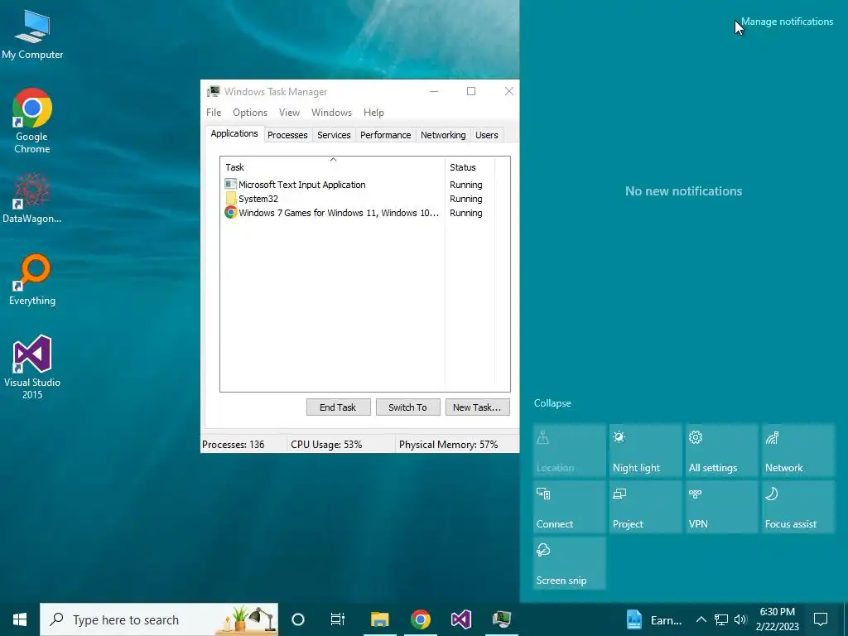Click the Task Manager title bar icon
Image resolution: width=848 pixels, height=636 pixels.
coord(214,91)
